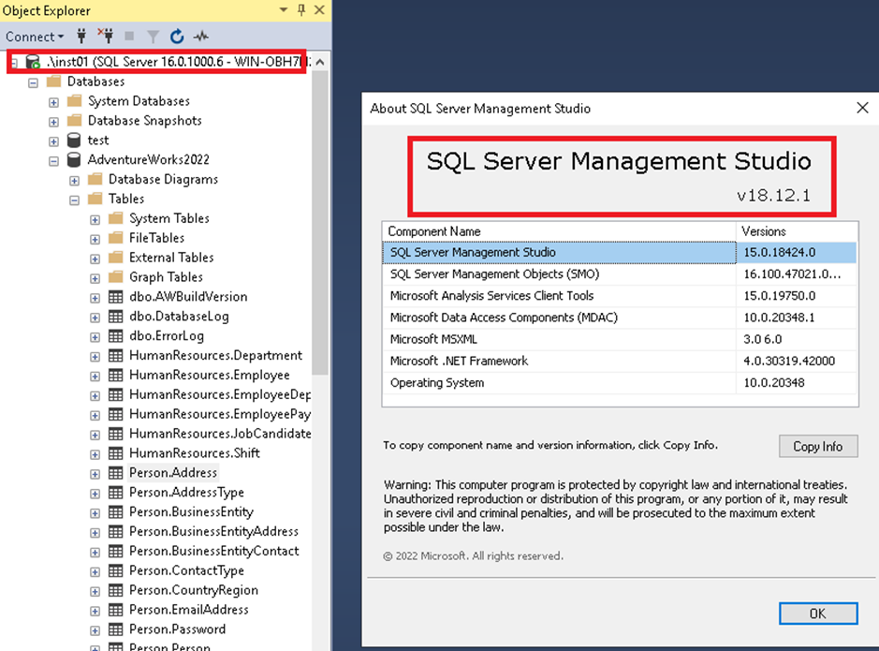Viewport: 879px width, 651px height.
Task: Click the Stop square icon in Object Explorer
Action: point(129,37)
